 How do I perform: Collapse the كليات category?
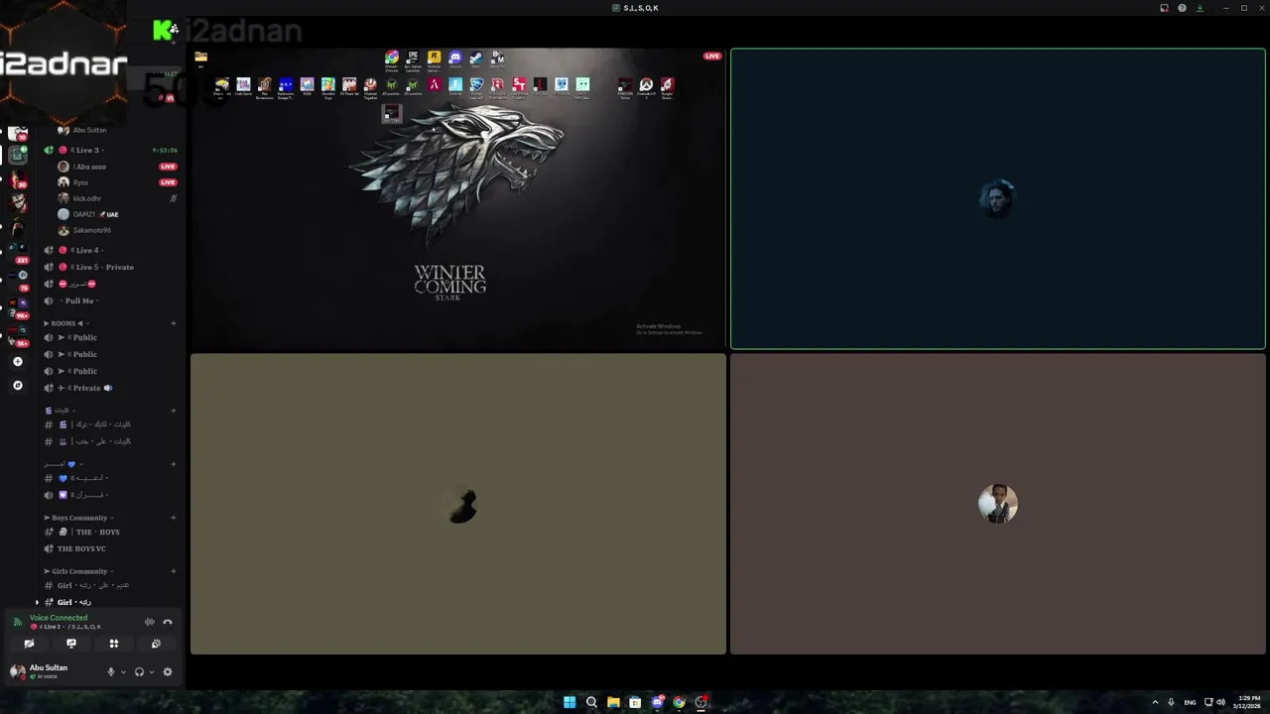click(x=60, y=411)
